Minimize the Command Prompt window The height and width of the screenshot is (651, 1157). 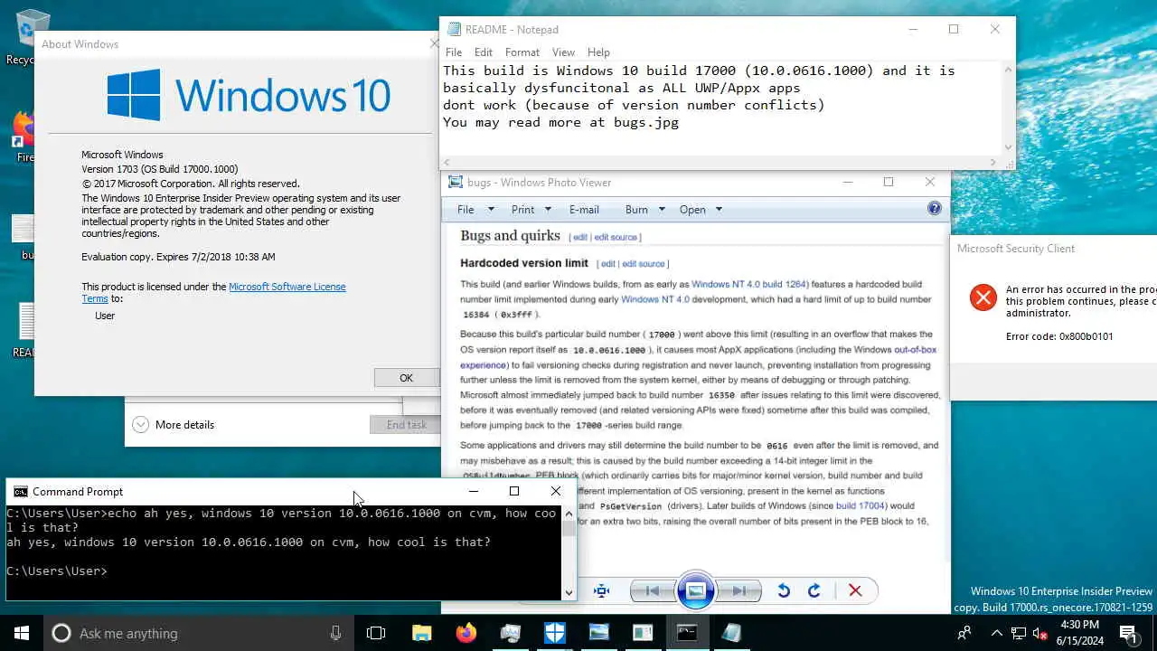coord(473,491)
